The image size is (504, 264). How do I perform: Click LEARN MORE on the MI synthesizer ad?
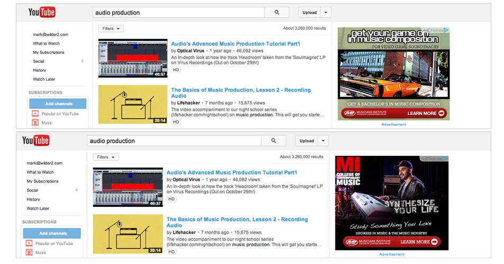419,242
